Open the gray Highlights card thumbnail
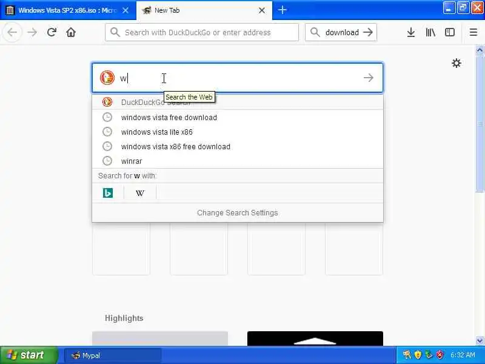This screenshot has height=364, width=485. 160,339
